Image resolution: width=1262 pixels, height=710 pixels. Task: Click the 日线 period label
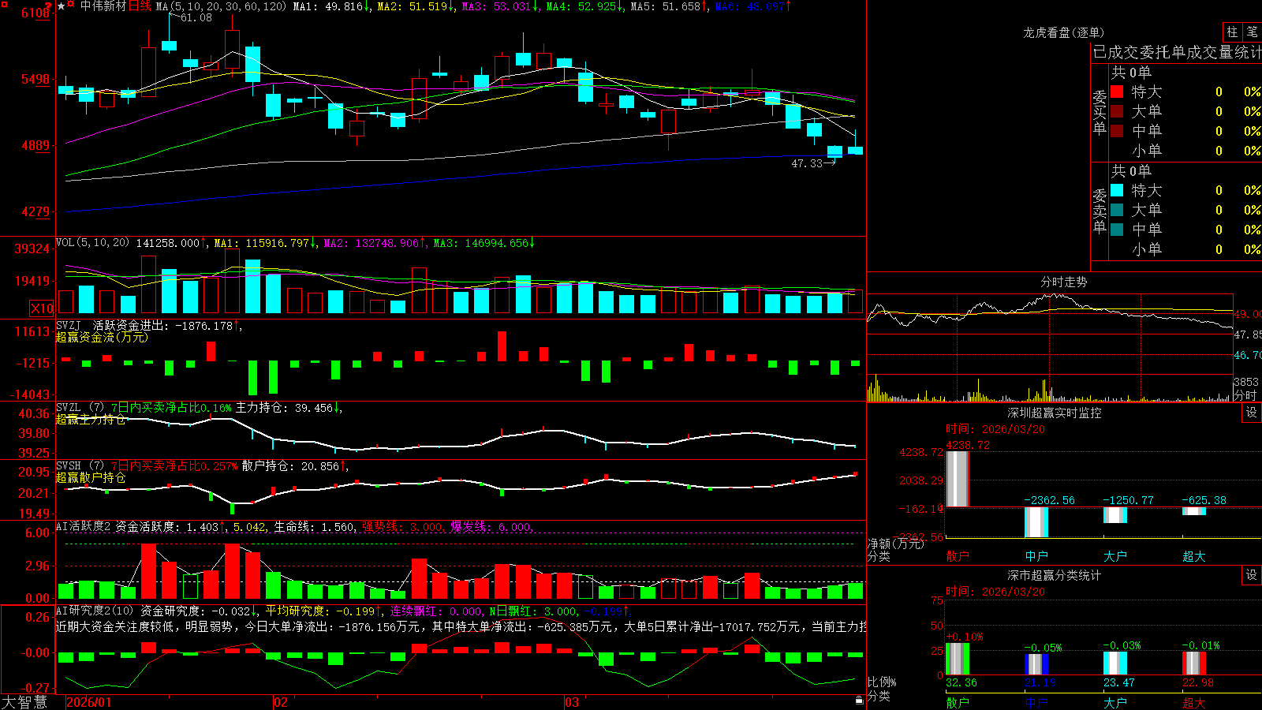140,6
